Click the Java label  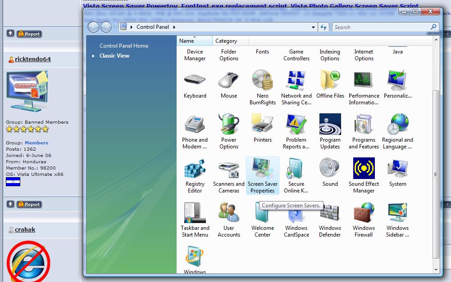pos(397,52)
